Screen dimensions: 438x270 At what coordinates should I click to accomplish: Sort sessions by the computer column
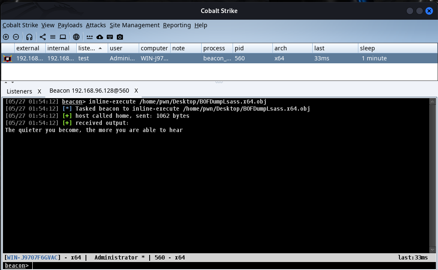(x=155, y=48)
